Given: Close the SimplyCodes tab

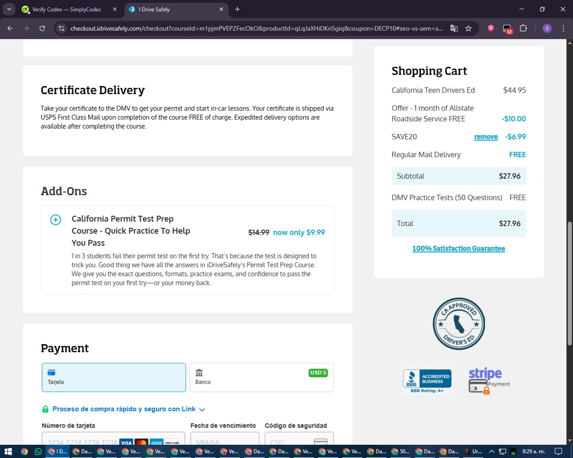Looking at the screenshot, I should 115,10.
